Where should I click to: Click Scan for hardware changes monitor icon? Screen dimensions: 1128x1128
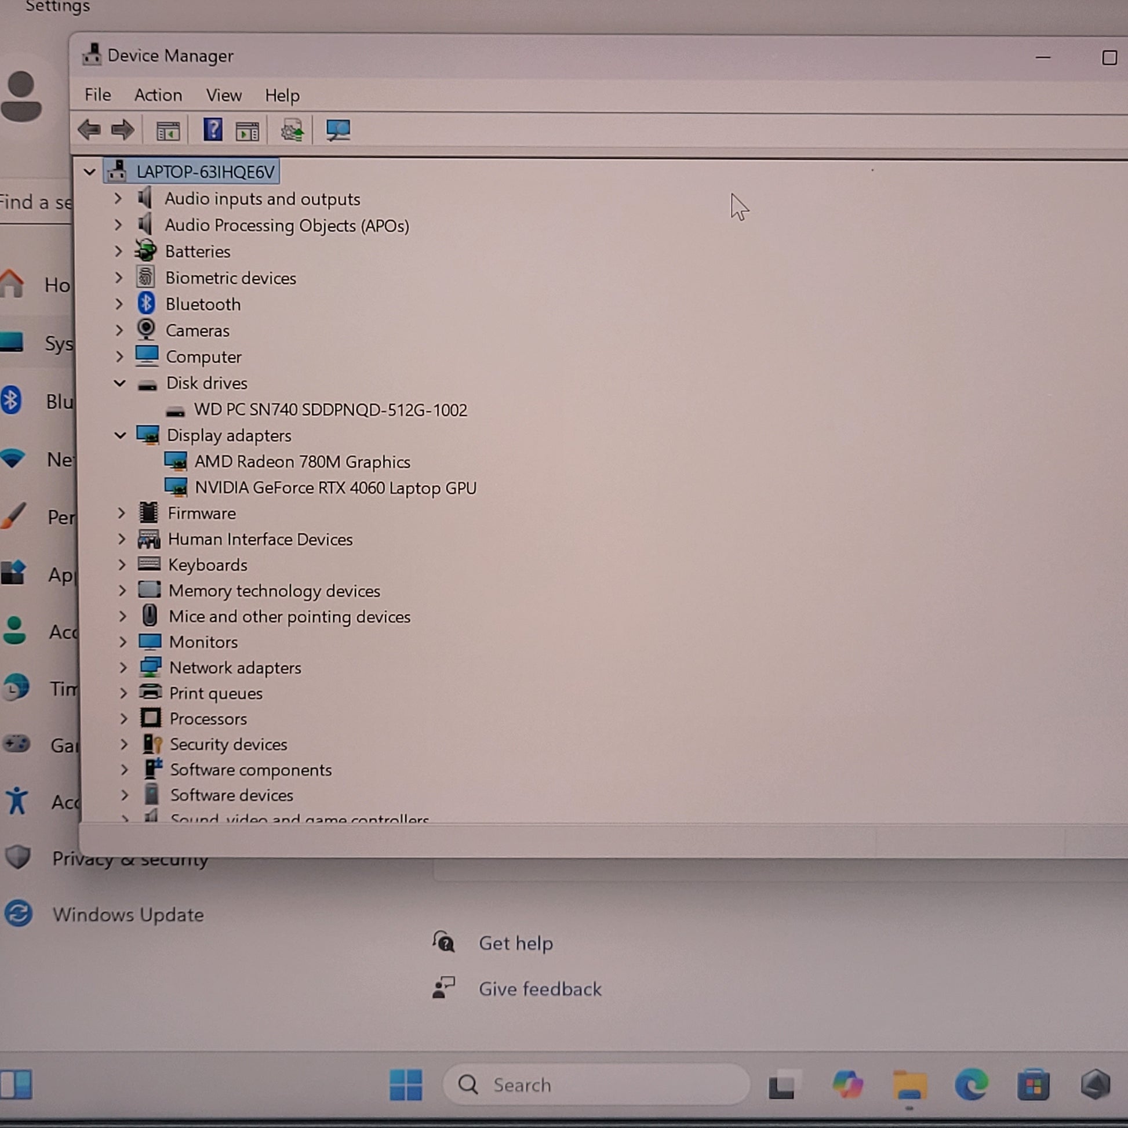[338, 130]
